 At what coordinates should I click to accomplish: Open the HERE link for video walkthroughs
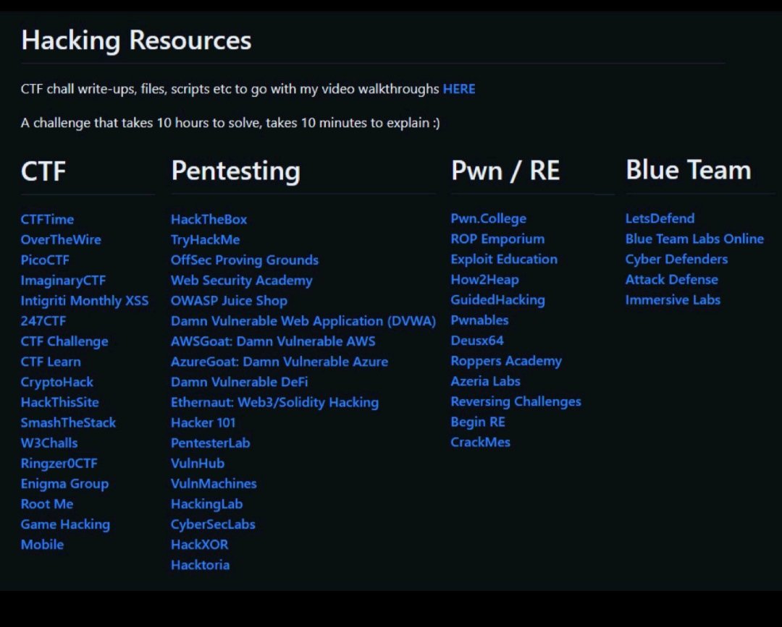[459, 88]
